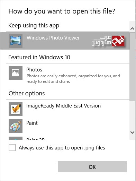Enable Always use this app checkbox
The width and height of the screenshot is (136, 181).
pos(12,147)
